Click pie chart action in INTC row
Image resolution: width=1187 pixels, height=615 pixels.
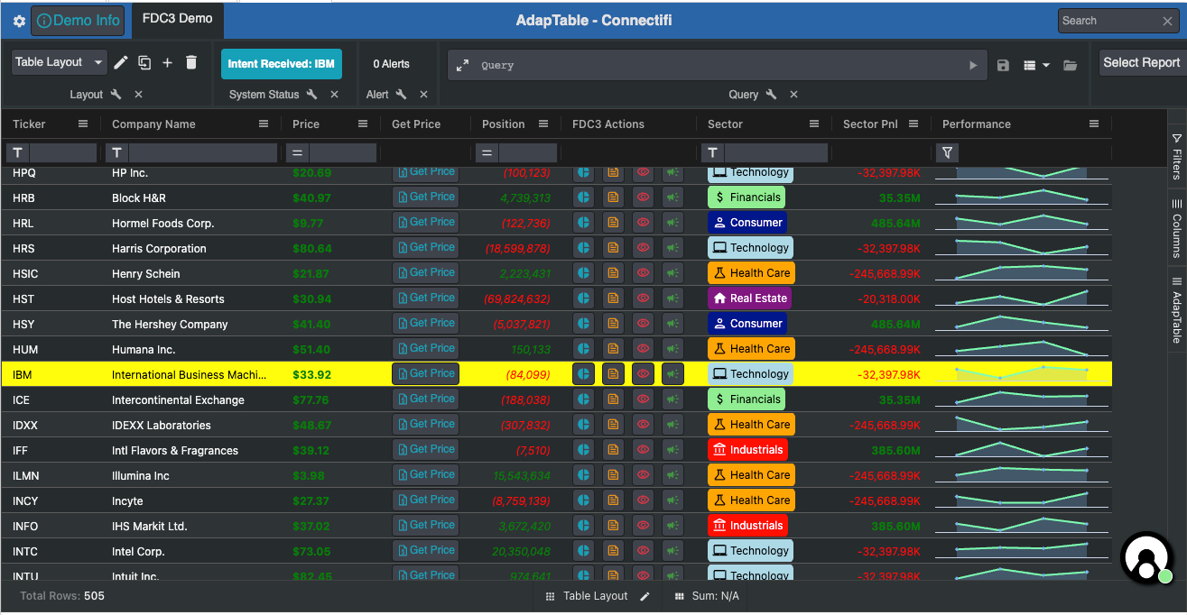click(x=583, y=550)
